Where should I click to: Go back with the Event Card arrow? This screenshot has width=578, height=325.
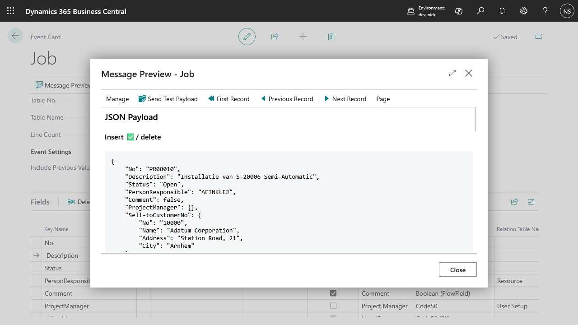point(15,36)
